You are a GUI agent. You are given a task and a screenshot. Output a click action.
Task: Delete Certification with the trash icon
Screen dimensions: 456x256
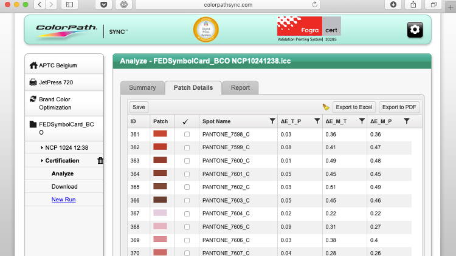point(100,161)
